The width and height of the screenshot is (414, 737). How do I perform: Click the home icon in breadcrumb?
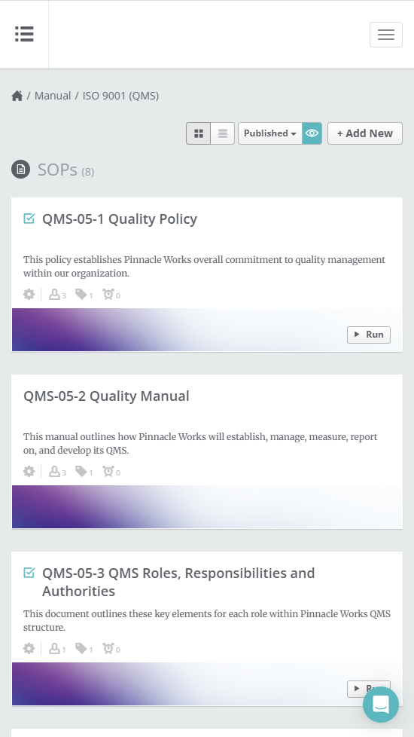tap(17, 96)
